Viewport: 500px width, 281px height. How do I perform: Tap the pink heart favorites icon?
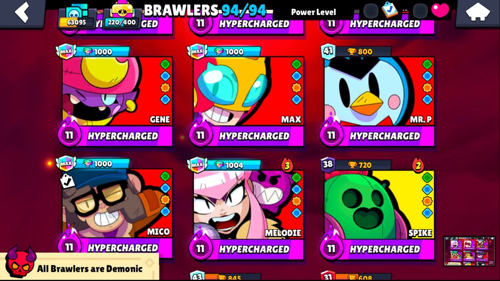[x=440, y=11]
